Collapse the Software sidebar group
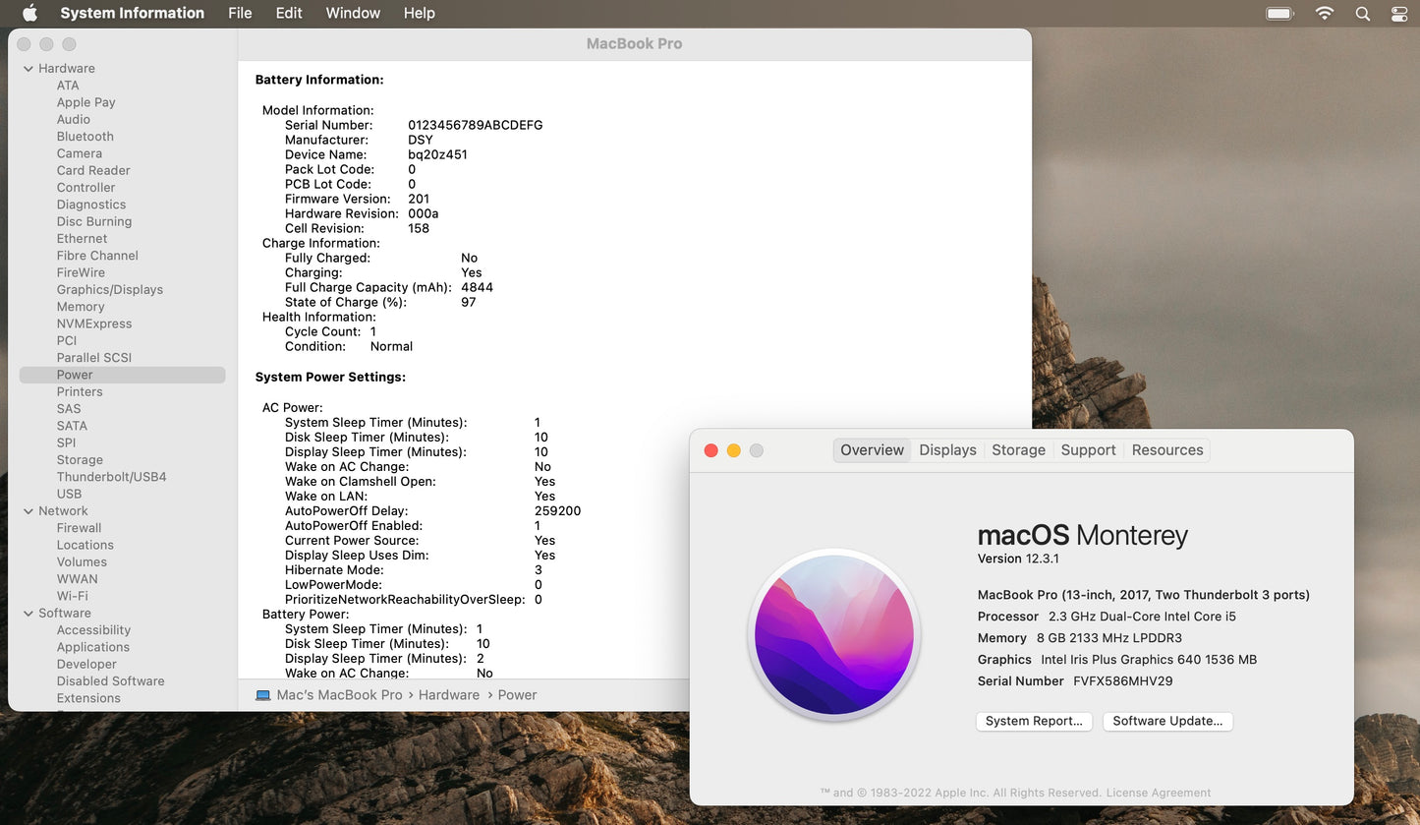 coord(28,614)
